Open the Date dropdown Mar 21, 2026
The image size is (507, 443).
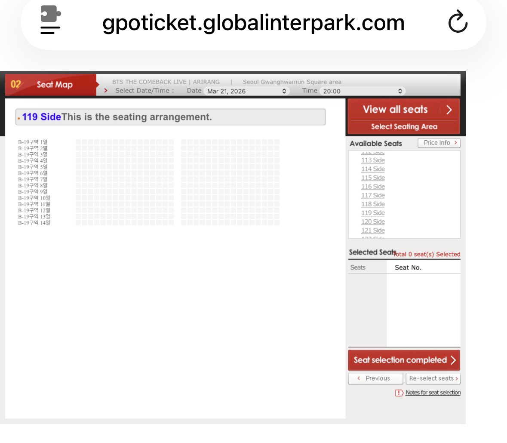coord(246,91)
